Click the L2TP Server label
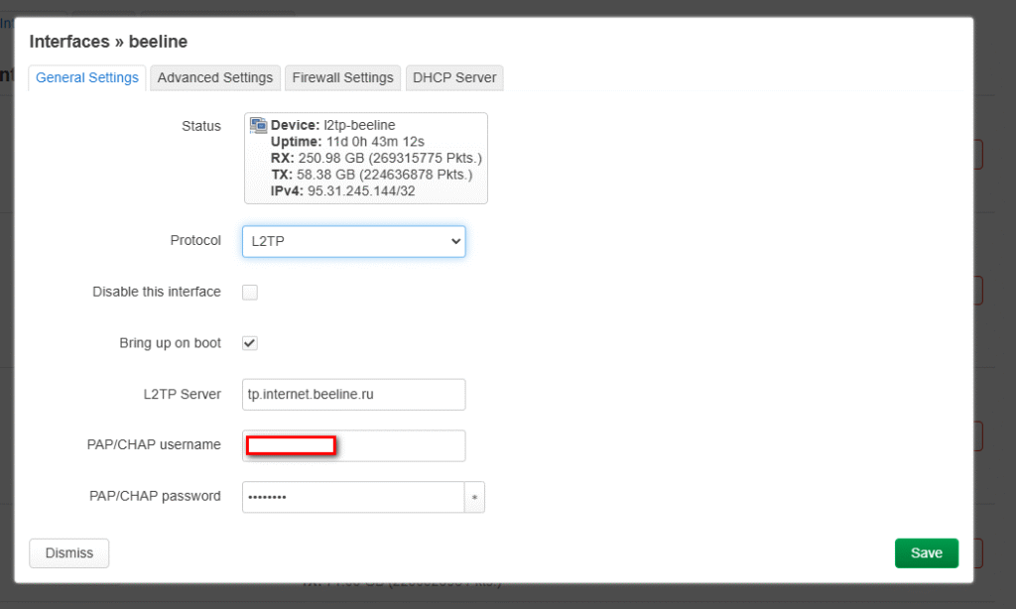Screen dimensions: 1016x609 tap(183, 394)
